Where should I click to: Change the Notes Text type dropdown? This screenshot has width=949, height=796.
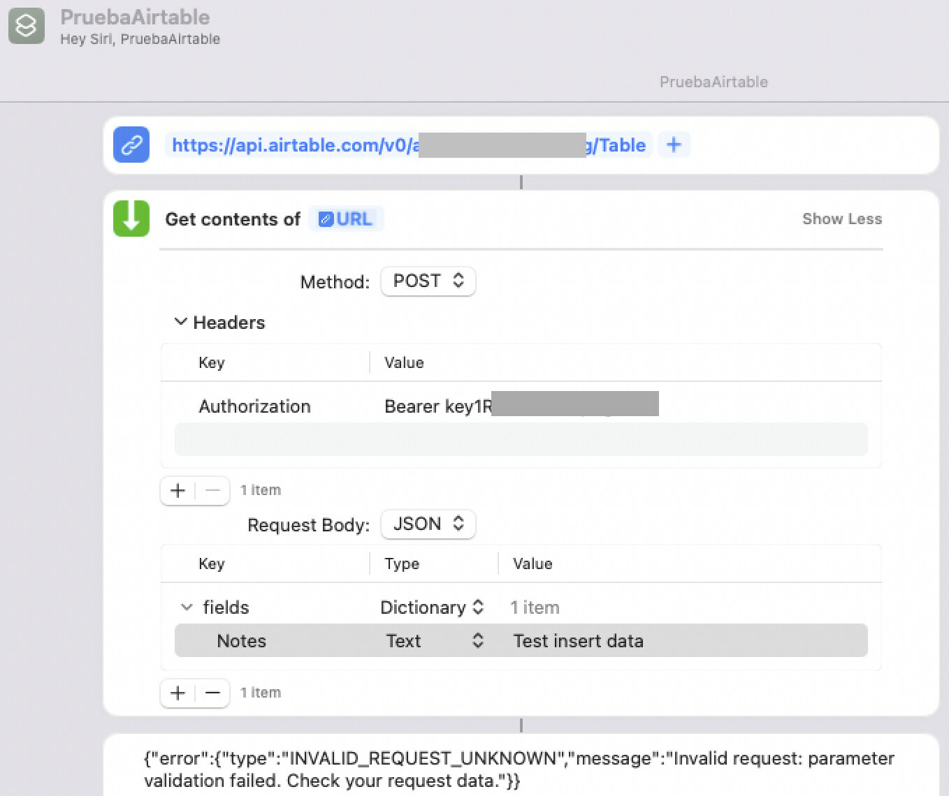pyautogui.click(x=435, y=641)
